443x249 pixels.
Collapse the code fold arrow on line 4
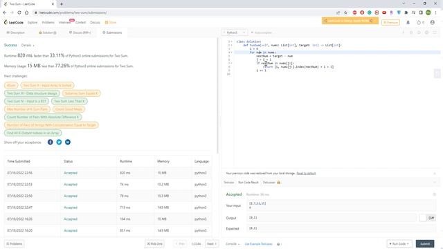pos(231,53)
